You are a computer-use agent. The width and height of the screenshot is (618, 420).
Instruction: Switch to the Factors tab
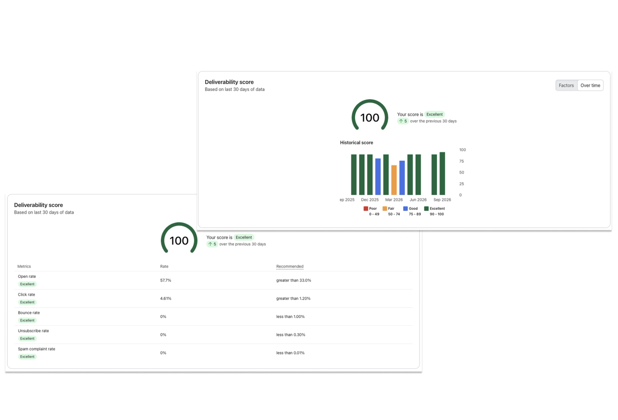tap(566, 85)
